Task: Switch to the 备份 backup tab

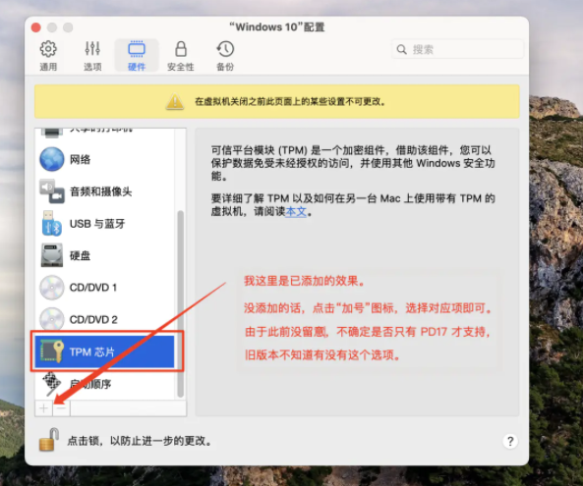Action: pyautogui.click(x=225, y=56)
